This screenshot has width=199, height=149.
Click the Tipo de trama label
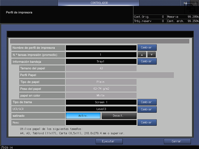tap(38, 102)
